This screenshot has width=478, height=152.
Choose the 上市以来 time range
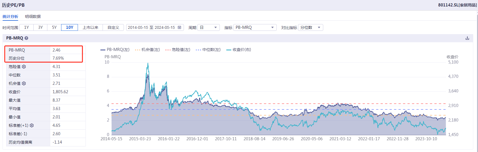pos(90,27)
